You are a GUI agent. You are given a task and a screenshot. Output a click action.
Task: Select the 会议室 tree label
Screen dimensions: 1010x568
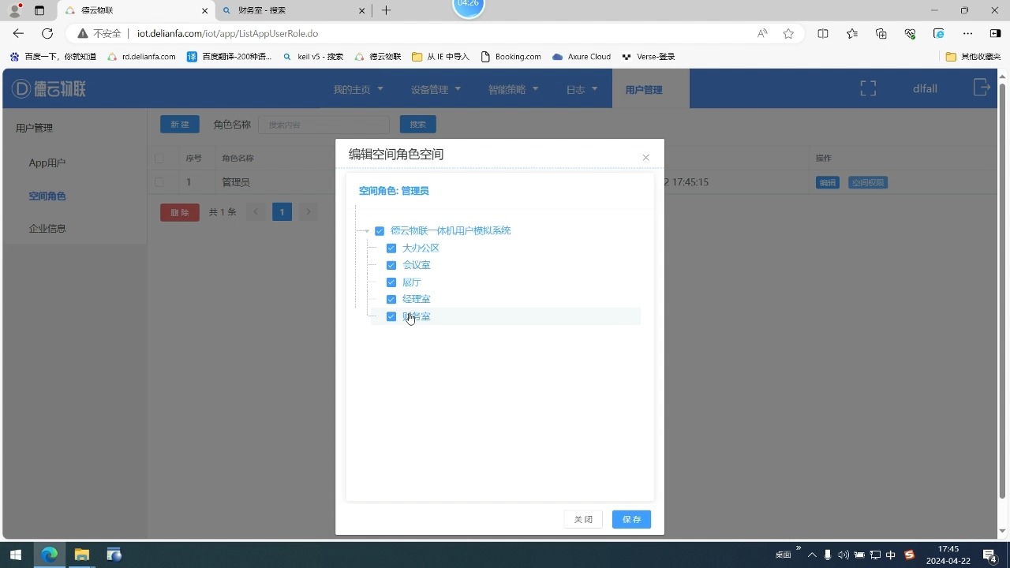pos(417,265)
